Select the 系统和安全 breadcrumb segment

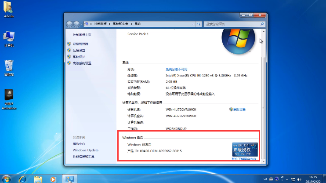tap(120, 24)
